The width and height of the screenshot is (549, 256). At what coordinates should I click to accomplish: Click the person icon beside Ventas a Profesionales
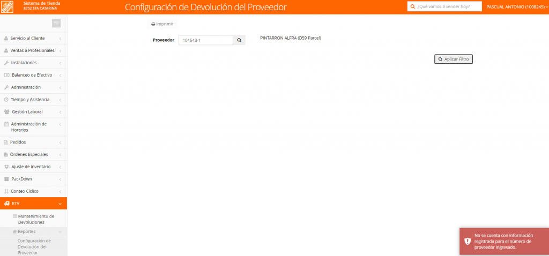[6, 50]
